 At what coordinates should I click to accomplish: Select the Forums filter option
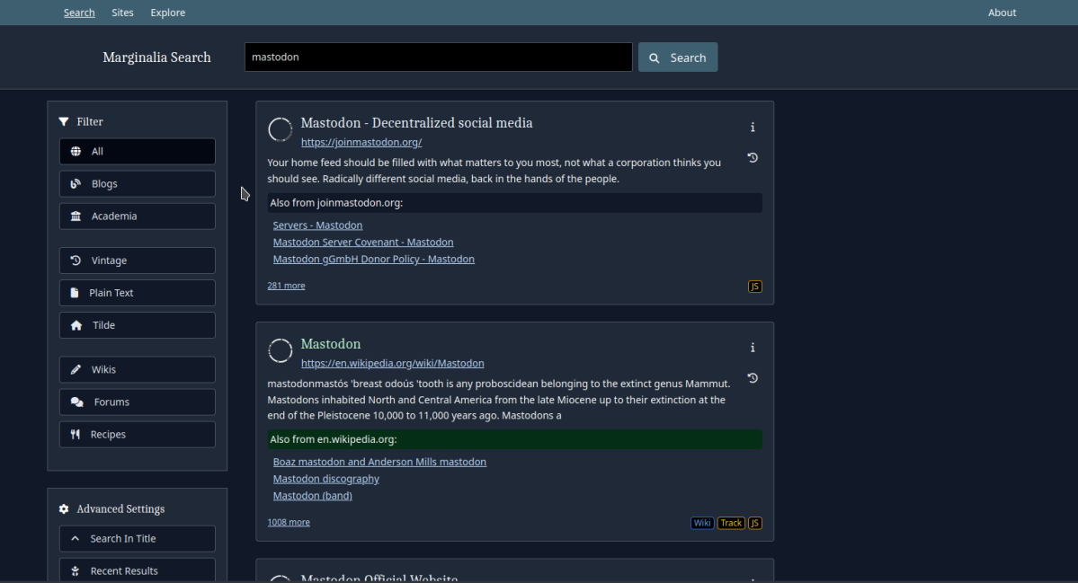(138, 402)
